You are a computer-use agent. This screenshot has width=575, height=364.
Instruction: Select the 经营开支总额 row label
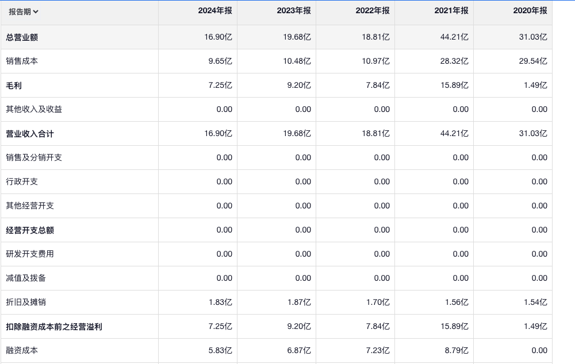click(x=30, y=230)
